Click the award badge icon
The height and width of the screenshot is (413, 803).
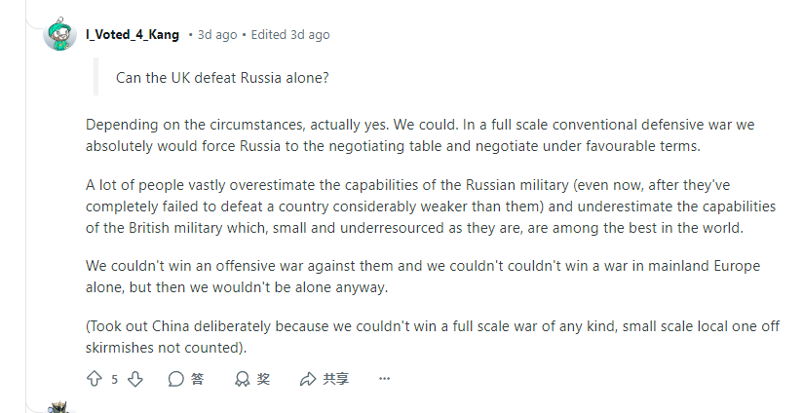[242, 379]
